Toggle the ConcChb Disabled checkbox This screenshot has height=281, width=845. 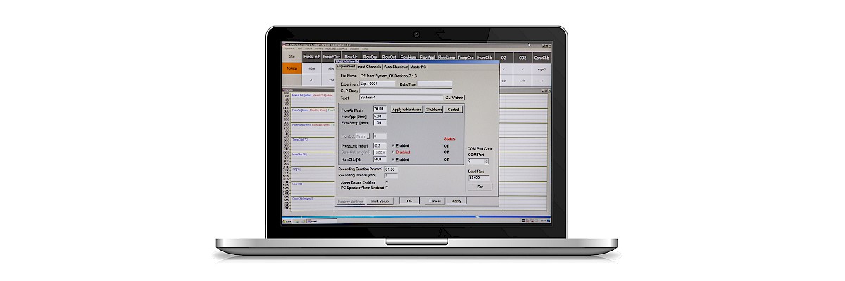pyautogui.click(x=393, y=152)
